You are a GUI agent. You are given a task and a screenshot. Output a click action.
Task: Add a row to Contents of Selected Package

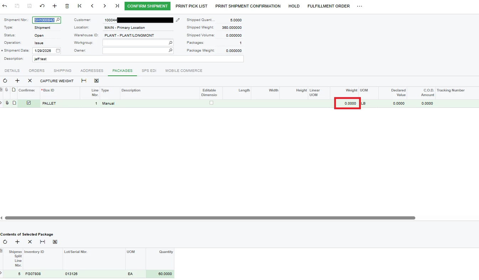[x=17, y=242]
